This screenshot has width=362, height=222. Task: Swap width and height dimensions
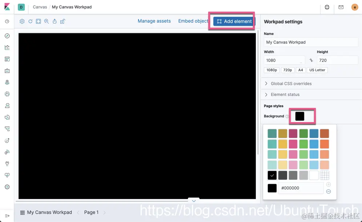pyautogui.click(x=311, y=60)
